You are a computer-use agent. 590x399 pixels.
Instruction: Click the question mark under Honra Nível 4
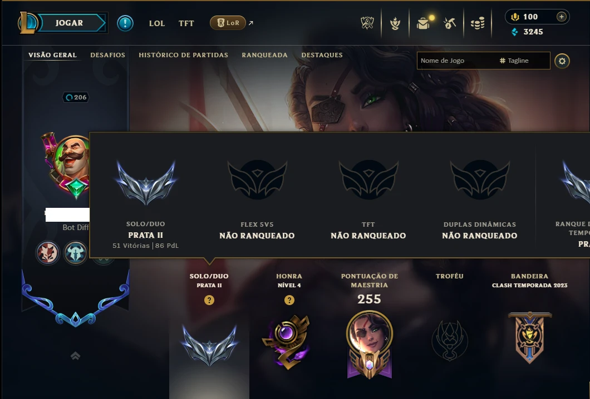(x=289, y=300)
